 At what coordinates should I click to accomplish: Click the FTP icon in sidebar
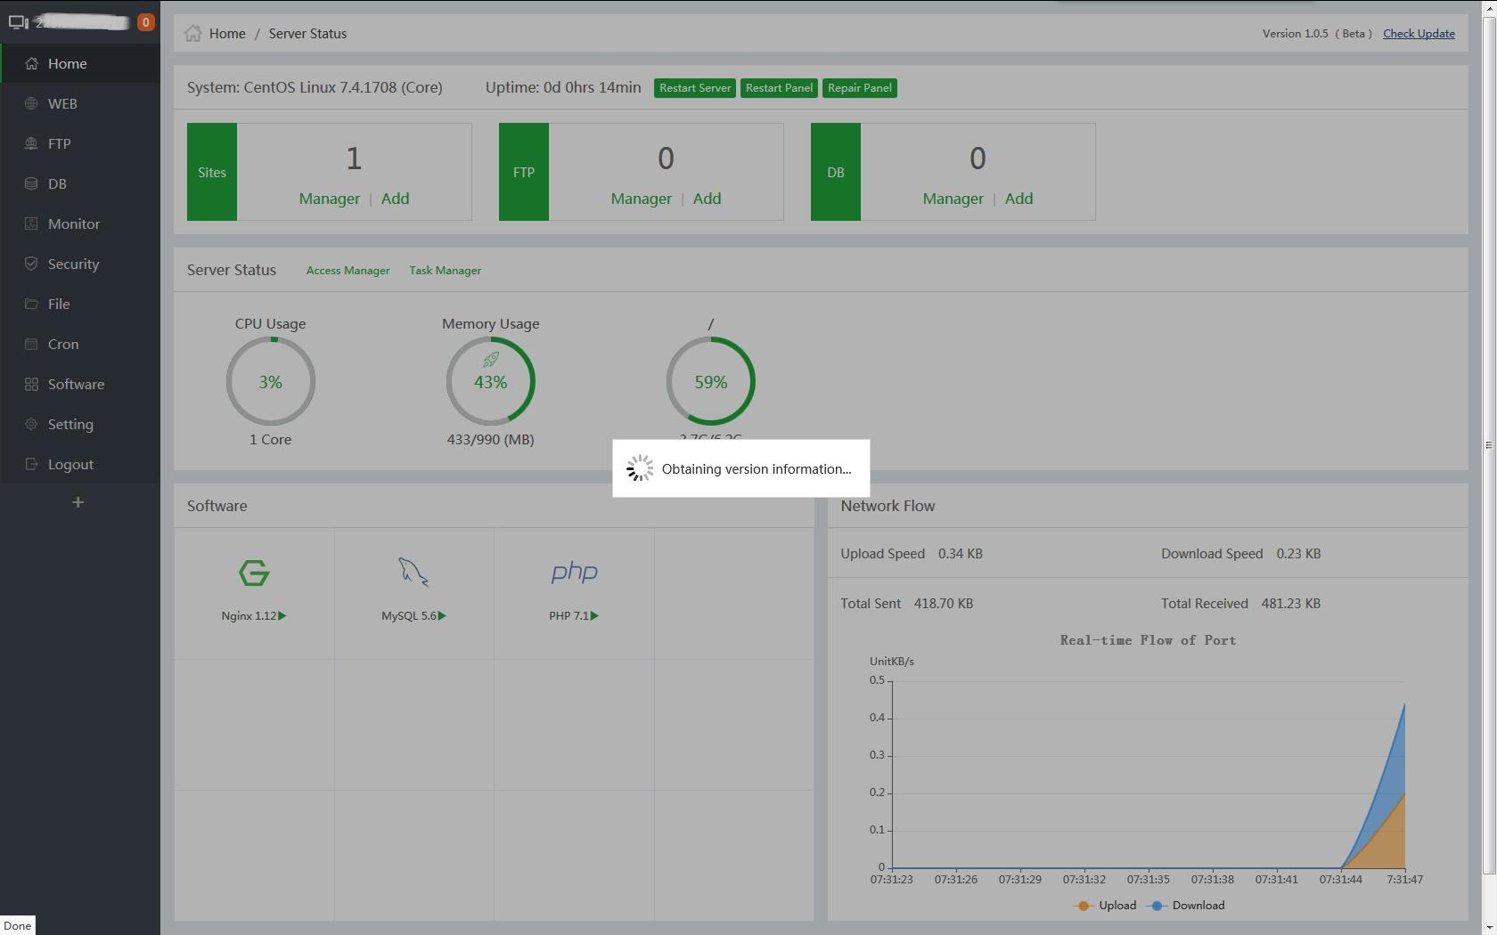point(31,143)
